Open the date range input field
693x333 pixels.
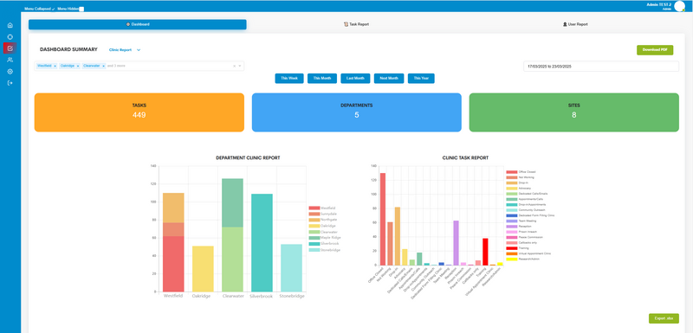(x=601, y=66)
